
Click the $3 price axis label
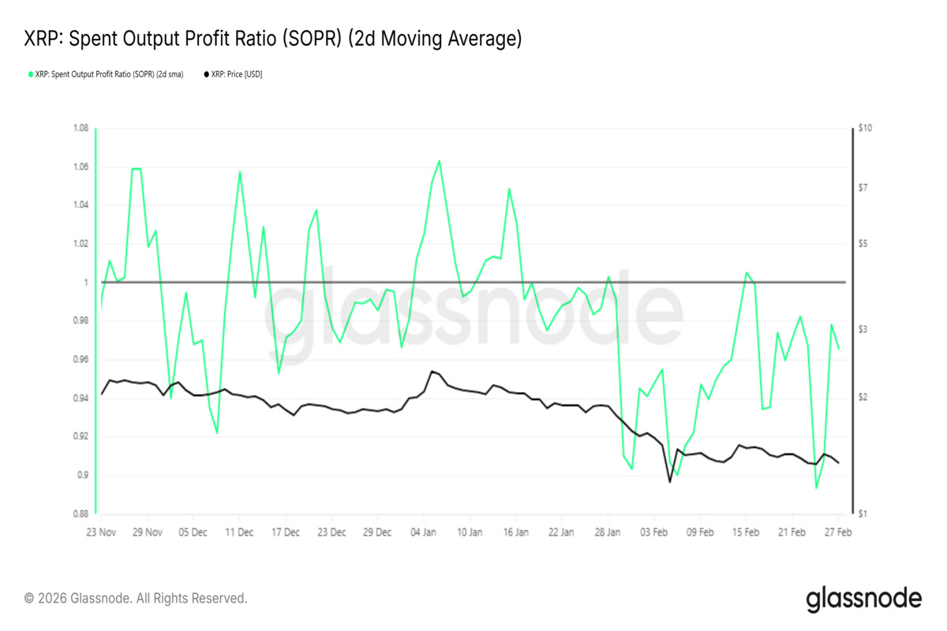[864, 329]
